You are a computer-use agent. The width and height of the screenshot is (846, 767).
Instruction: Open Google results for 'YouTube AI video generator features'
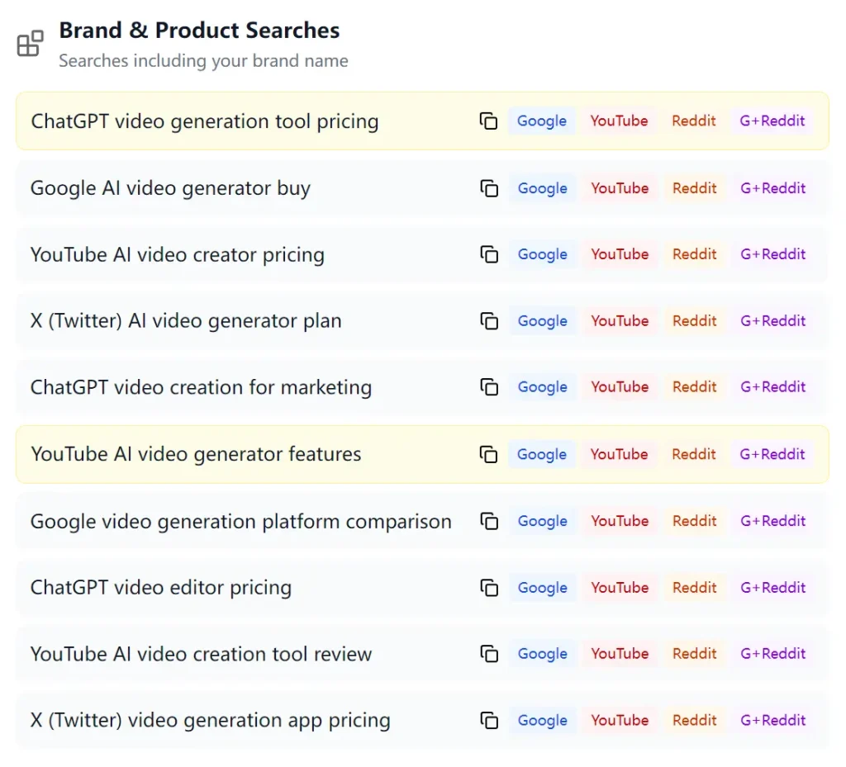coord(541,454)
